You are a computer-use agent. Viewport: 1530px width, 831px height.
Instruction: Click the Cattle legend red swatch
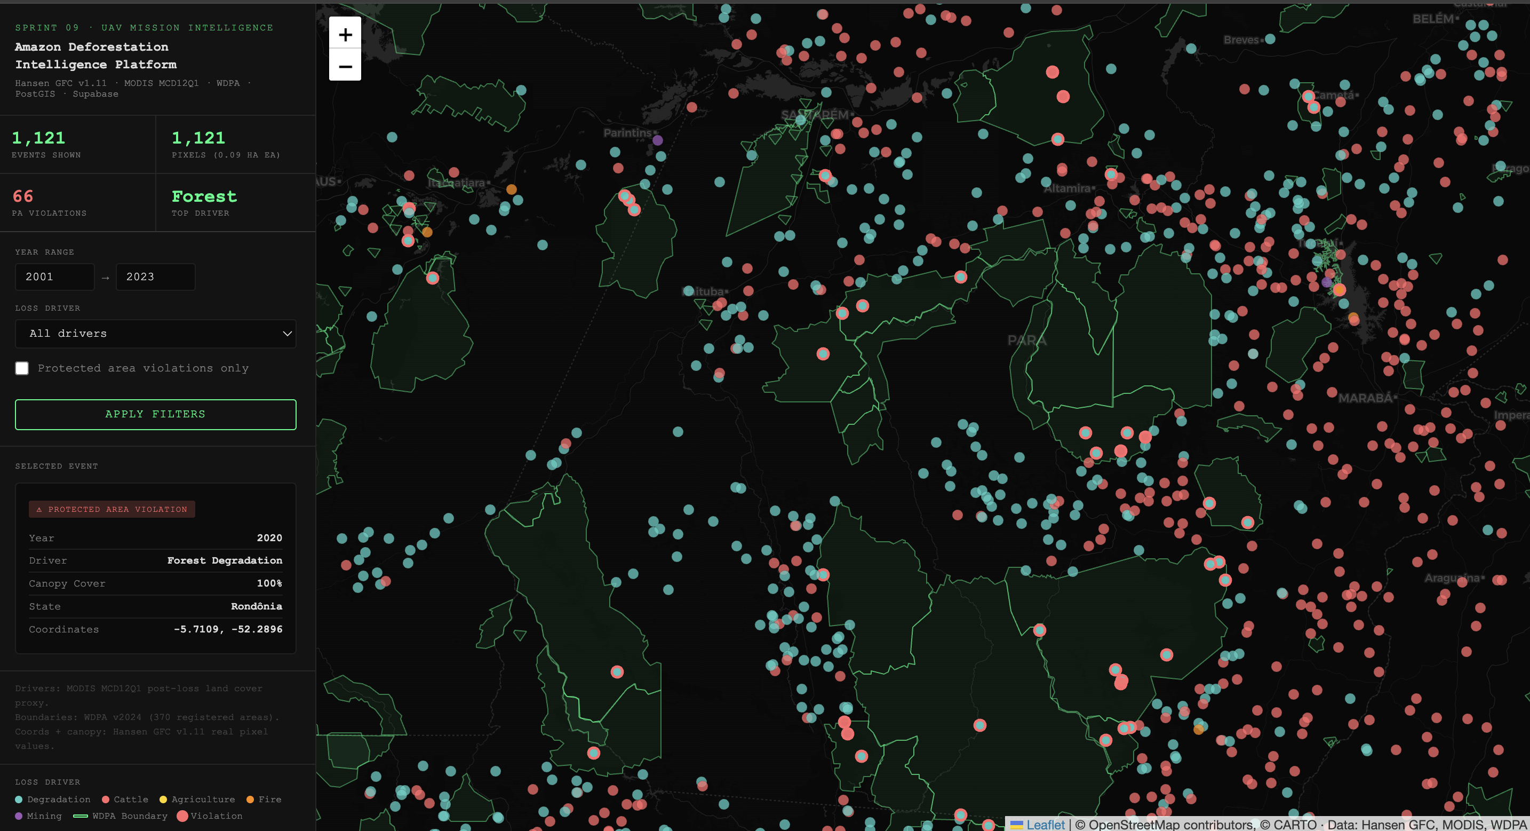[106, 800]
